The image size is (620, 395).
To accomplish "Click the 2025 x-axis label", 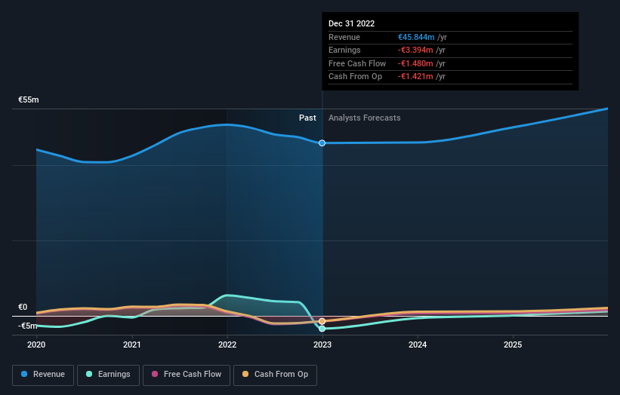I will click(513, 344).
